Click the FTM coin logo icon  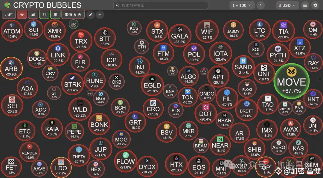(x=164, y=48)
